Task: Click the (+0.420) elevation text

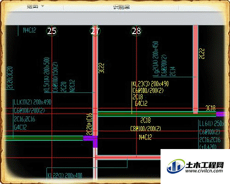Action: click(208, 147)
